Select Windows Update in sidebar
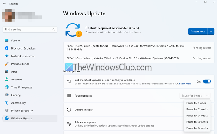Image resolution: width=217 pixels, height=134 pixels. click(30, 118)
